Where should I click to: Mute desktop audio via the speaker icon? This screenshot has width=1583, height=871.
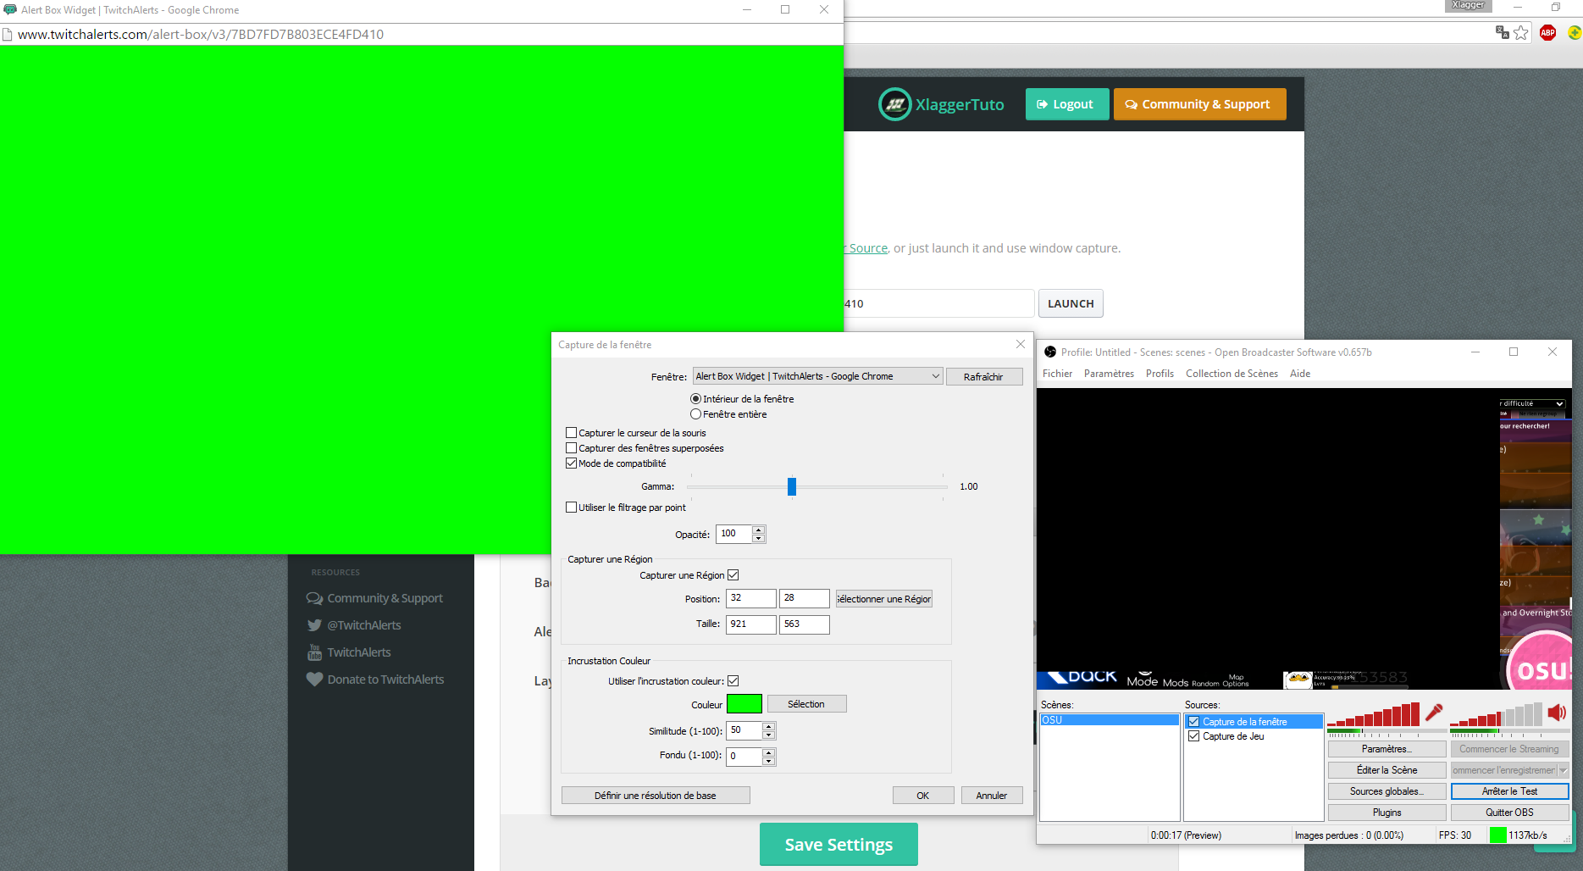click(x=1557, y=713)
